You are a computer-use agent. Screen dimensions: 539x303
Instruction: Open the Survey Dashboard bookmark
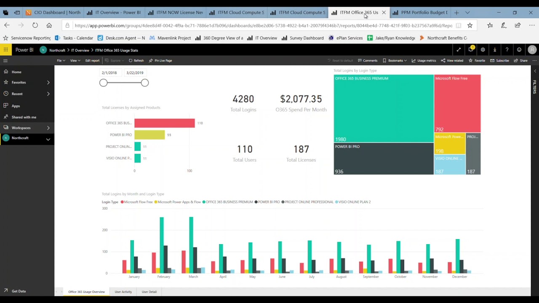[x=303, y=38]
